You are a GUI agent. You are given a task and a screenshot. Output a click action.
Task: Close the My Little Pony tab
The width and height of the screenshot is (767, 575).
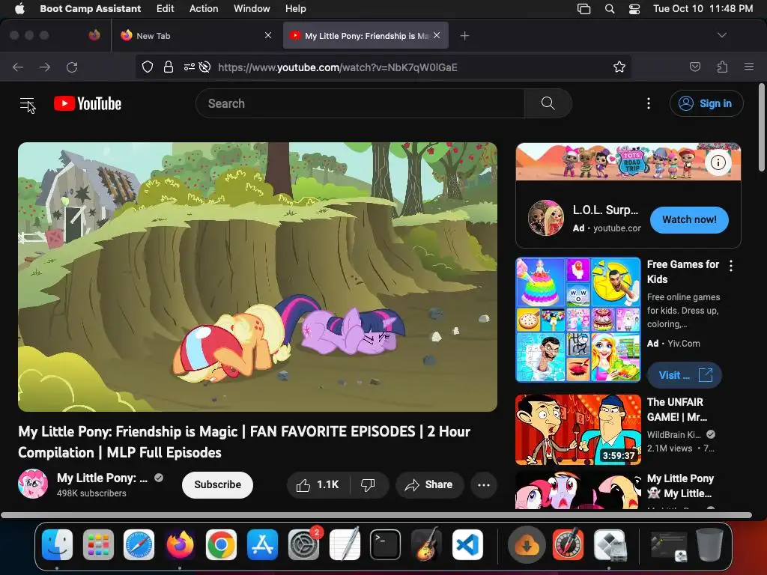coord(437,35)
